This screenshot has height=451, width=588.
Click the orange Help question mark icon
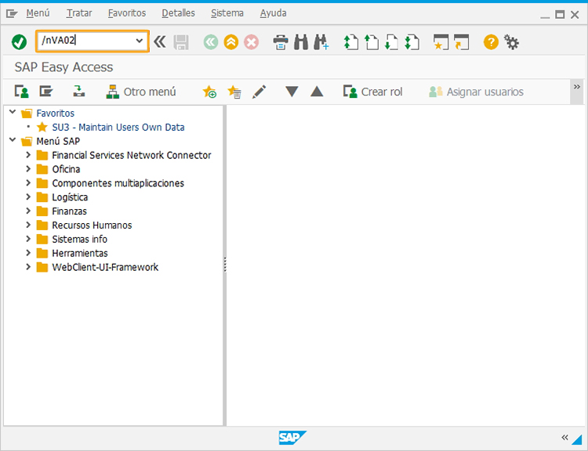(491, 42)
